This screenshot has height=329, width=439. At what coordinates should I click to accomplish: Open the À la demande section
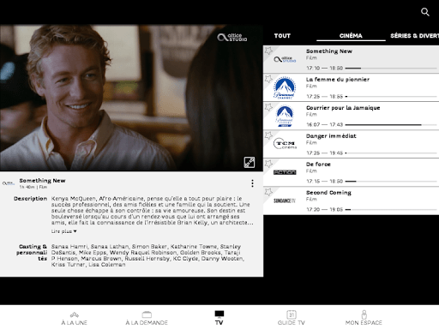147,319
